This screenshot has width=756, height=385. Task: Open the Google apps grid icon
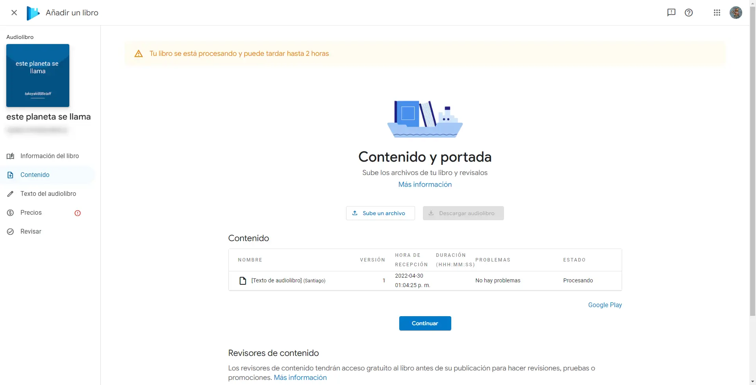click(x=717, y=13)
